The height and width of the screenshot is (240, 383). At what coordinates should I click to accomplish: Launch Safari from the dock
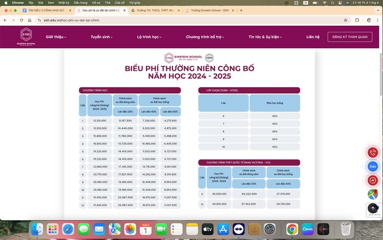point(68,230)
